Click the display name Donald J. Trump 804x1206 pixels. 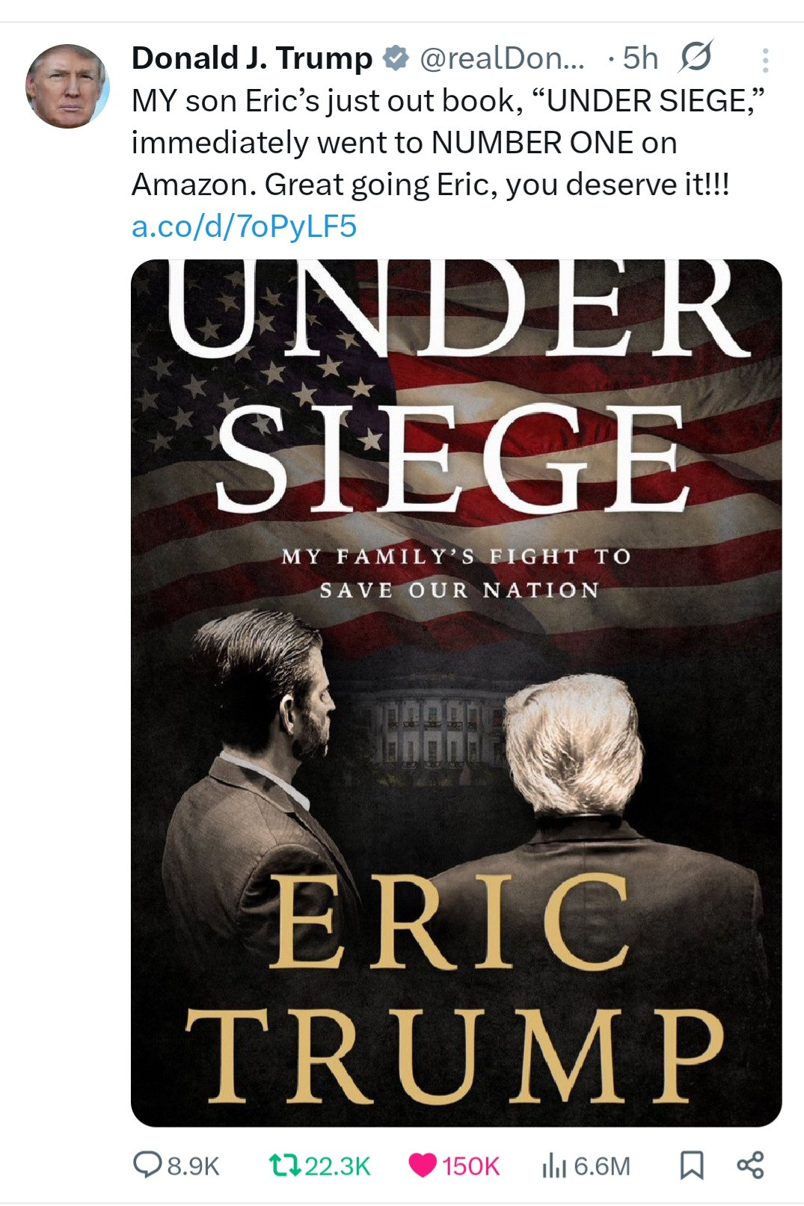(x=251, y=58)
